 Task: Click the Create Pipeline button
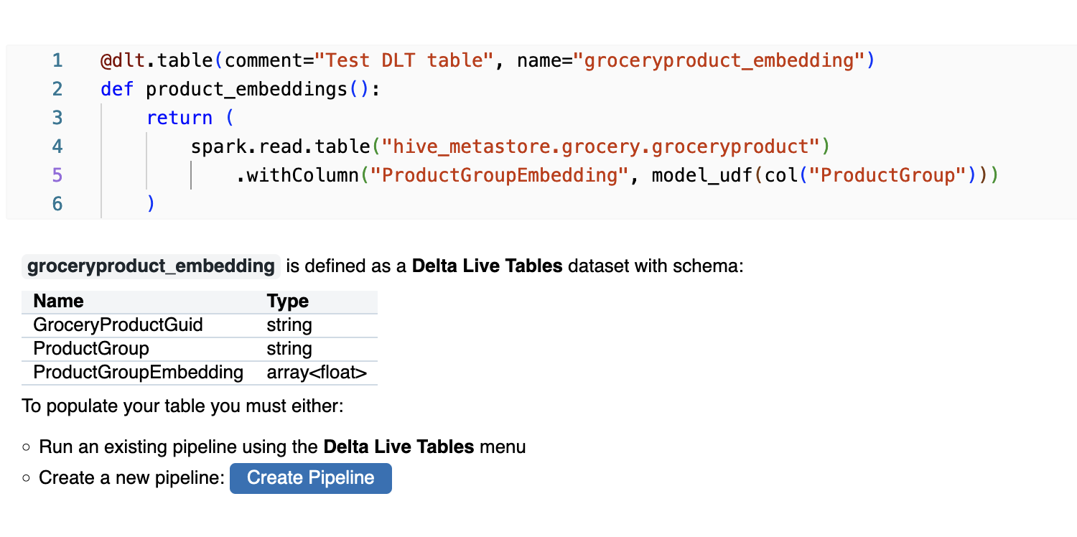click(310, 478)
